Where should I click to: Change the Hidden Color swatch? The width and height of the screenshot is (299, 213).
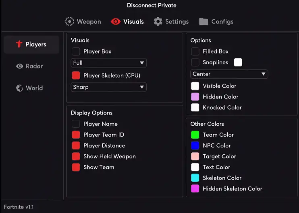pos(195,97)
